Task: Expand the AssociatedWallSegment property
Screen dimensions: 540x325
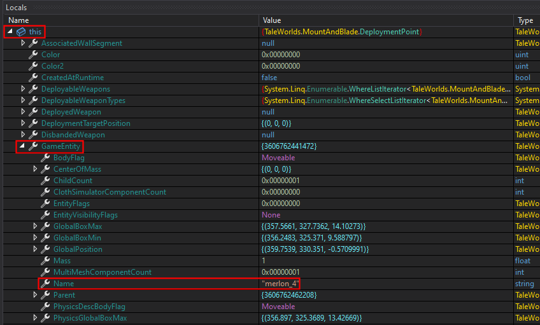Action: click(23, 43)
